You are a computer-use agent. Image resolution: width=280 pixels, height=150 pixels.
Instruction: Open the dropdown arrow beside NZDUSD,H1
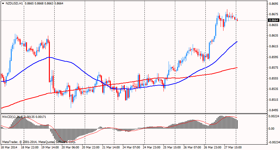click(x=3, y=3)
